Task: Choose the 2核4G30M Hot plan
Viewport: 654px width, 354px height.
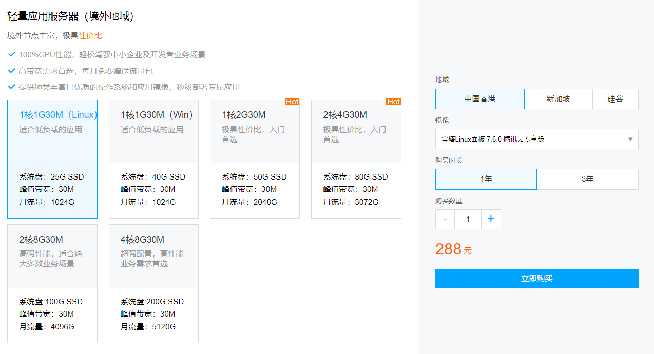Action: [356, 159]
